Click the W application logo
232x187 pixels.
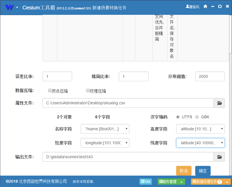(9, 7)
